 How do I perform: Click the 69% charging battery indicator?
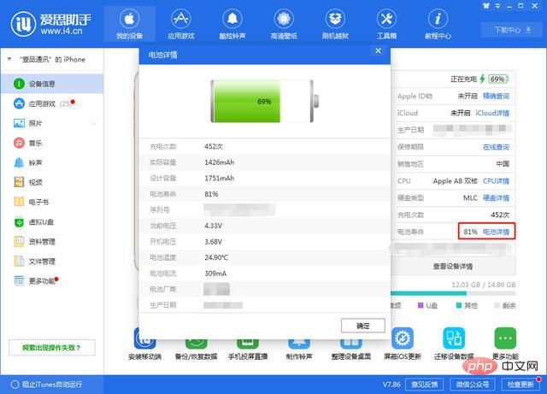point(497,79)
